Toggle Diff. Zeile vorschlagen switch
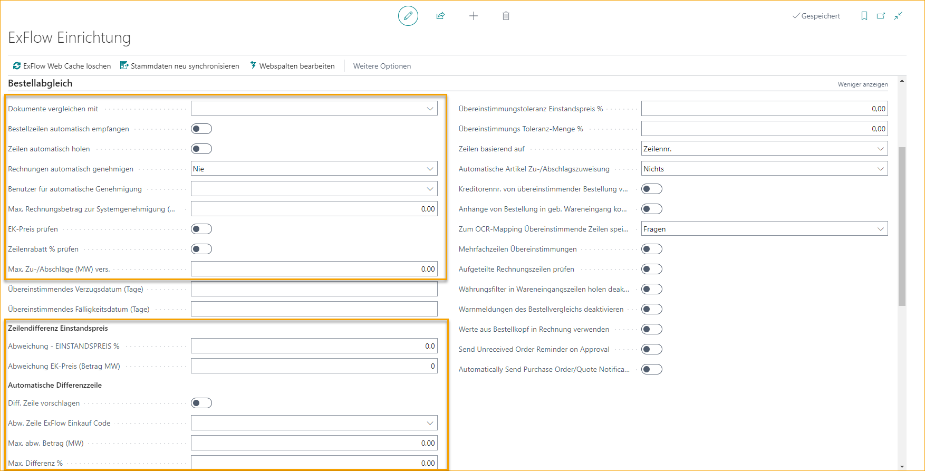The width and height of the screenshot is (925, 471). (201, 403)
